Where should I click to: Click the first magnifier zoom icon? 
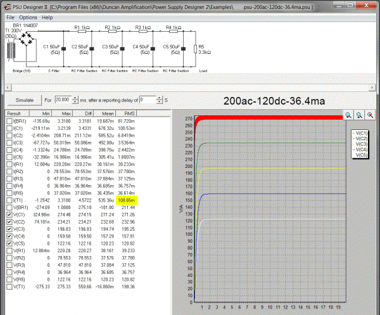(348, 115)
